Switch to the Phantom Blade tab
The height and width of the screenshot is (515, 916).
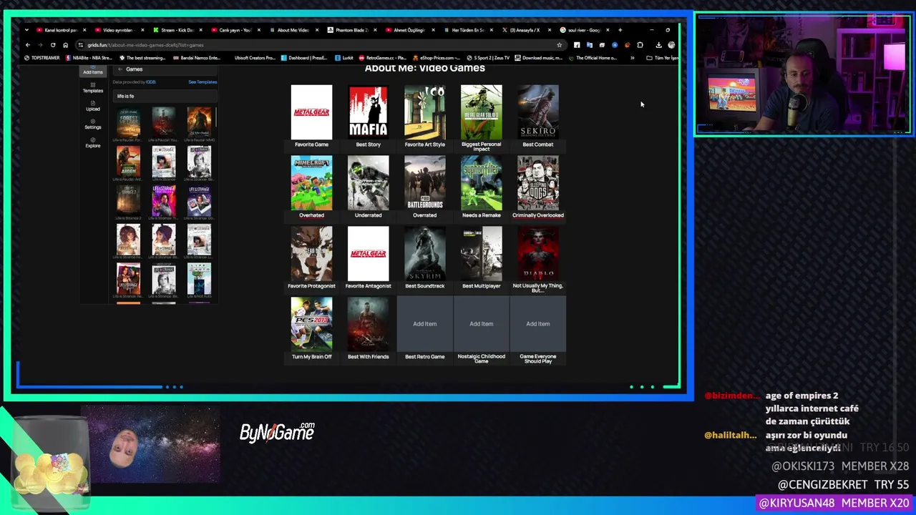coord(351,30)
